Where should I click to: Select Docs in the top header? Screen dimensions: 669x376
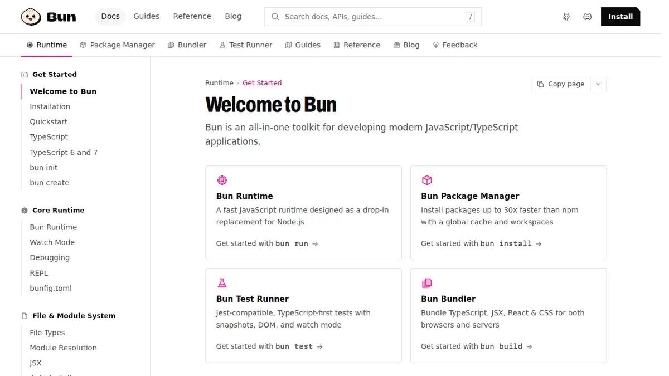110,17
